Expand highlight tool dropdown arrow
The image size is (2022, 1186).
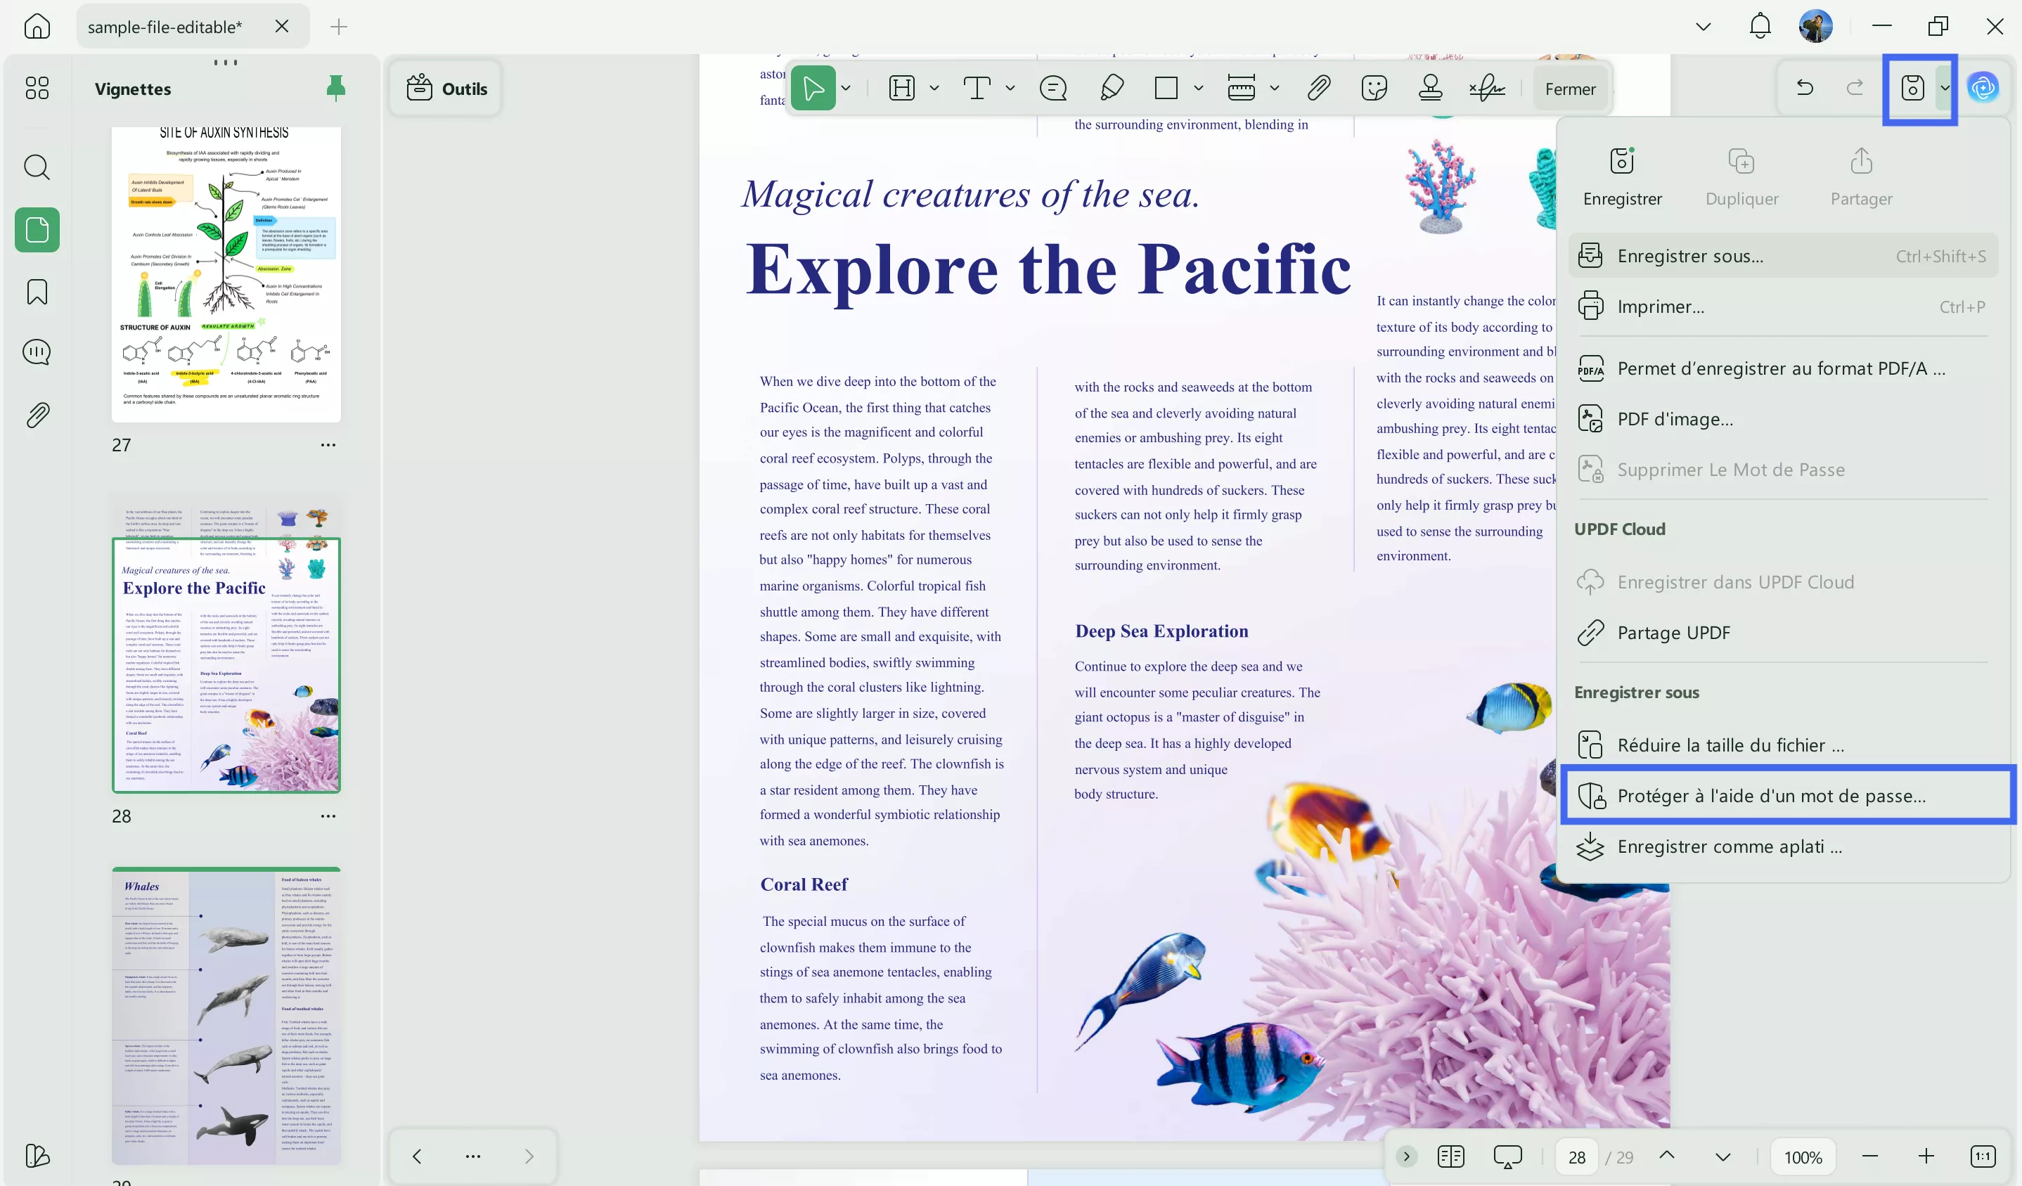pyautogui.click(x=935, y=87)
